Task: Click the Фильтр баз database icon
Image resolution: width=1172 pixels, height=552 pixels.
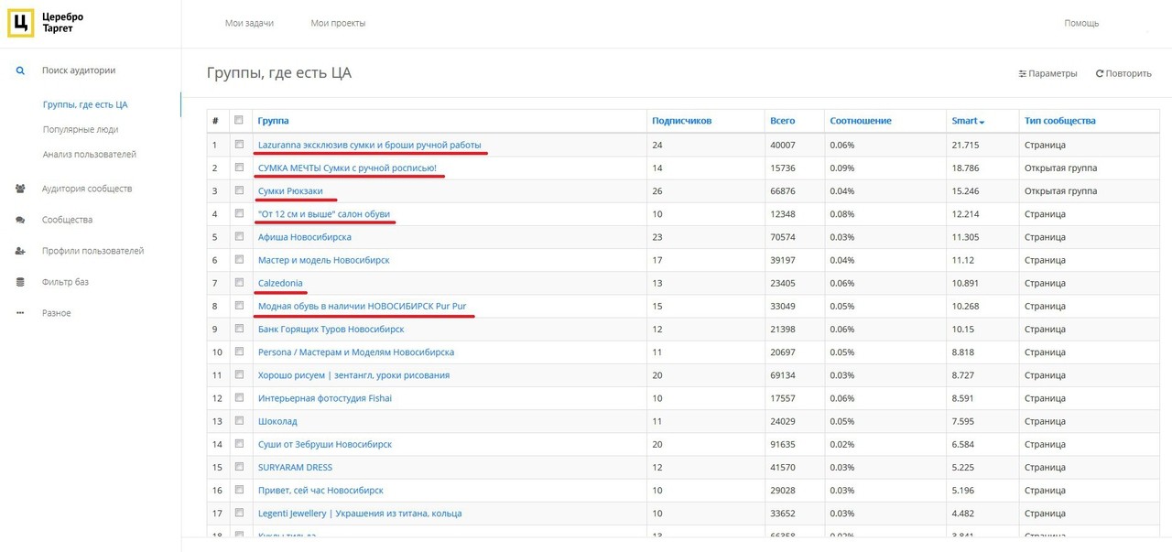Action: coord(20,282)
